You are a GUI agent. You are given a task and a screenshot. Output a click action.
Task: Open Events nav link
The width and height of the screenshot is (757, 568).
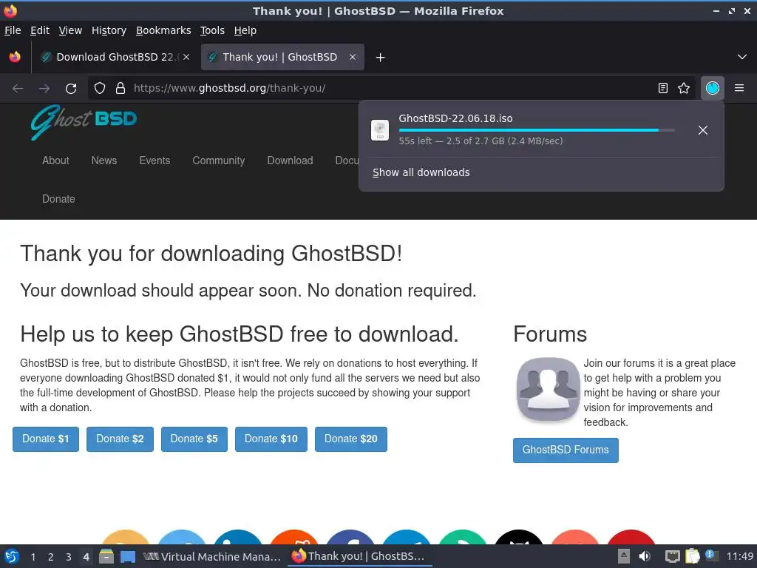point(155,160)
